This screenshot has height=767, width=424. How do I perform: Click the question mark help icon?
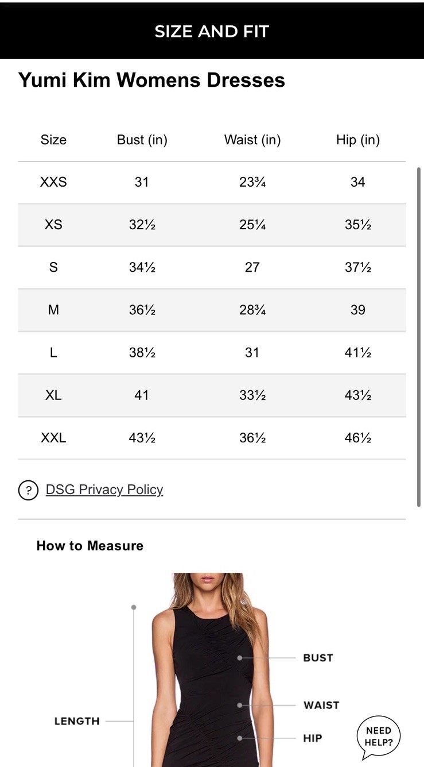(x=28, y=490)
